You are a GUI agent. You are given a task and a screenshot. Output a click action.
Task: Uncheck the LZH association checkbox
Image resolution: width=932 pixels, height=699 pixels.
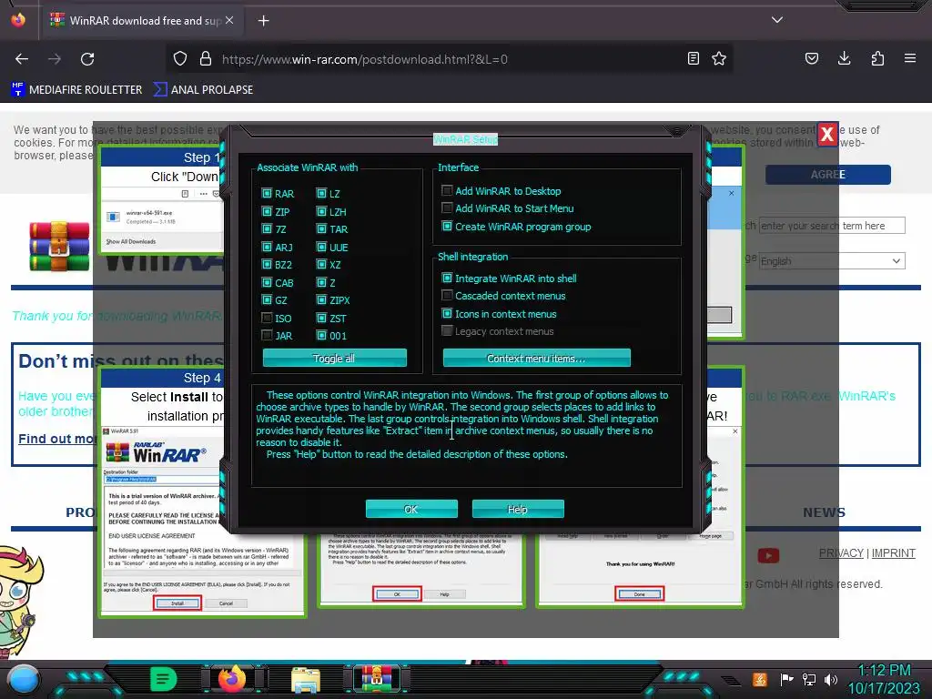point(321,211)
